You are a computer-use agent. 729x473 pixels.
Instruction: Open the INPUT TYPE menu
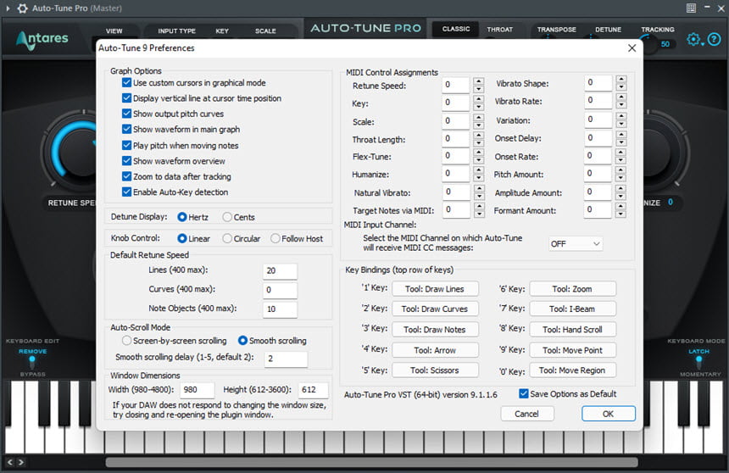click(176, 31)
